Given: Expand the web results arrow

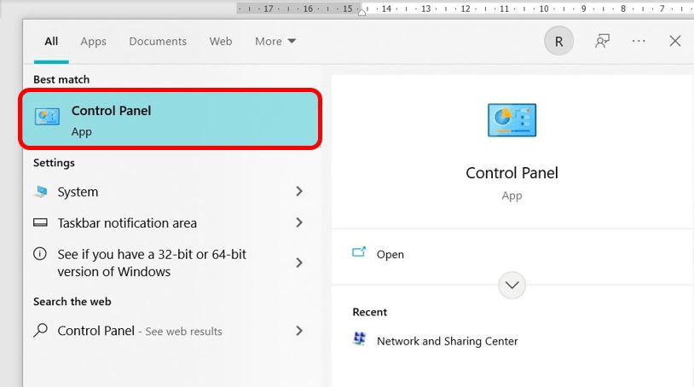Looking at the screenshot, I should point(299,331).
